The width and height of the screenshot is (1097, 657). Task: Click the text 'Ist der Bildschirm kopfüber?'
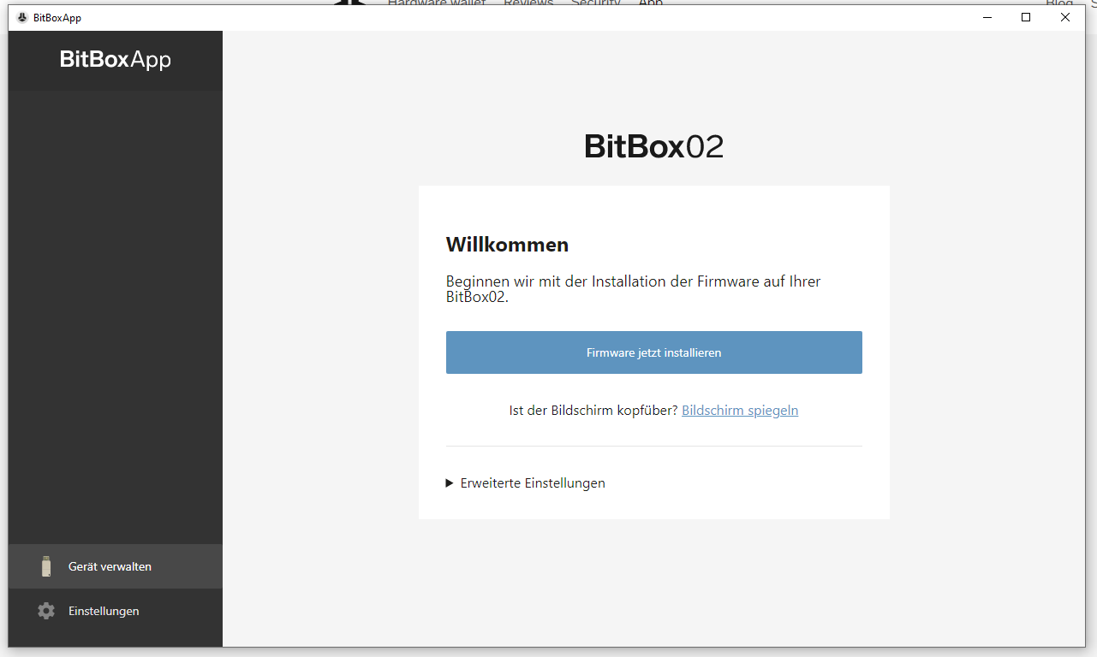(593, 411)
